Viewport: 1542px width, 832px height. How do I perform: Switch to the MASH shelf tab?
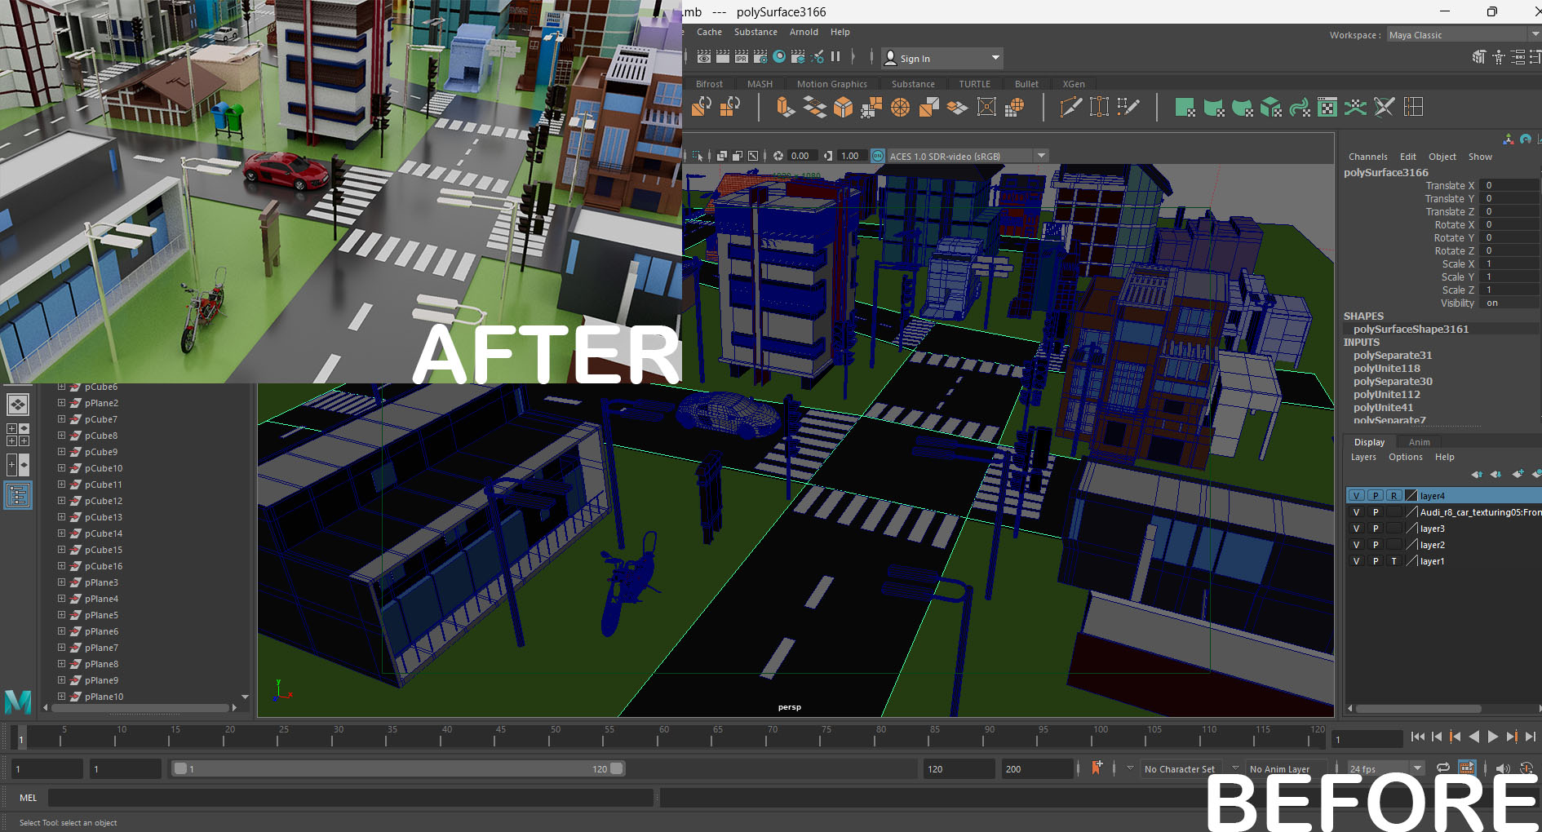(760, 84)
